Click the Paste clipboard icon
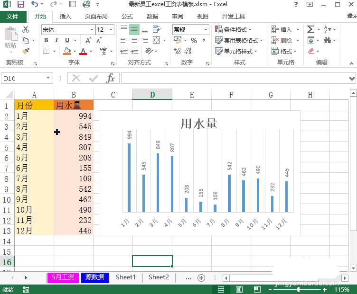The height and width of the screenshot is (294, 357). [11, 35]
